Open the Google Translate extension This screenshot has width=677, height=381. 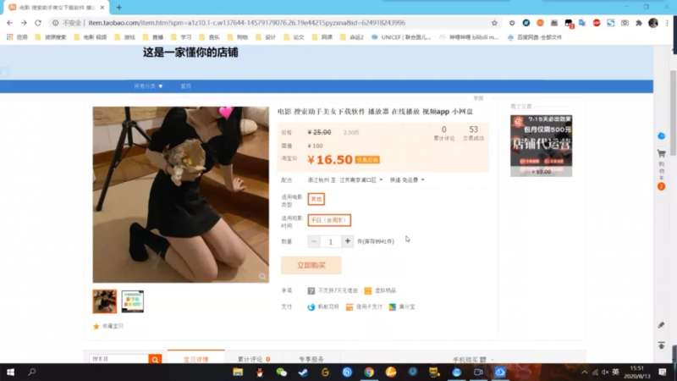pyautogui.click(x=582, y=23)
